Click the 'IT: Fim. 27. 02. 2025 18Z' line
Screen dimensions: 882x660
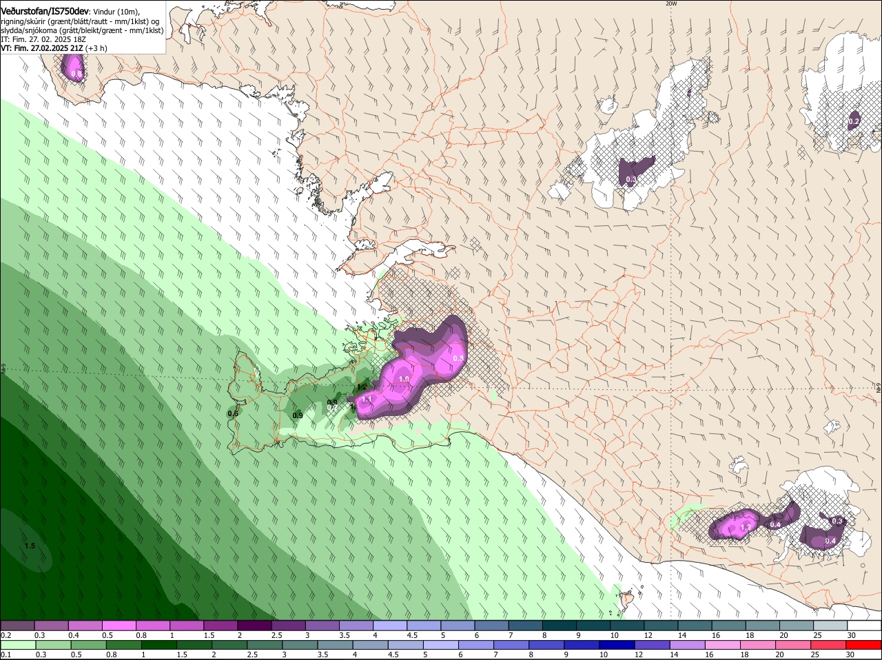click(x=43, y=39)
